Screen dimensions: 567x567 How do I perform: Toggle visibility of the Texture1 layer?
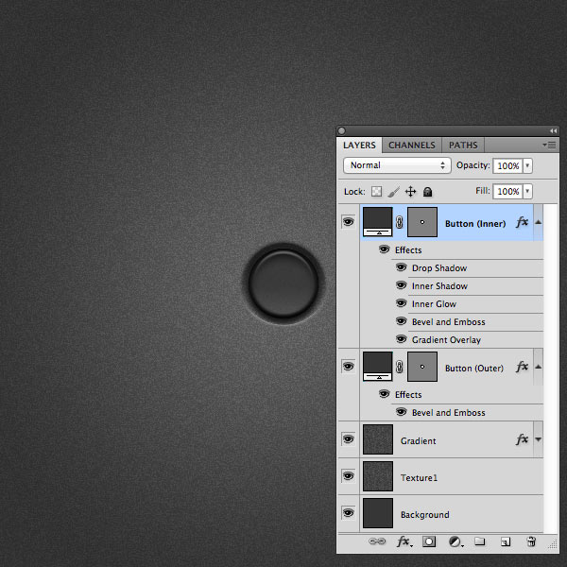click(x=348, y=476)
